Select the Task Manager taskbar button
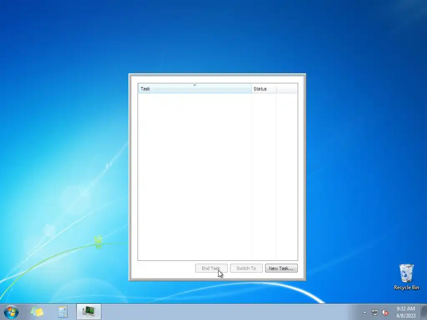The height and width of the screenshot is (320, 427). [89, 312]
